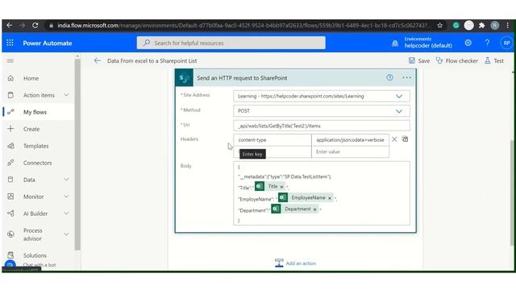Collapse the left navigation hamburger menu
The width and height of the screenshot is (516, 290).
pyautogui.click(x=10, y=61)
